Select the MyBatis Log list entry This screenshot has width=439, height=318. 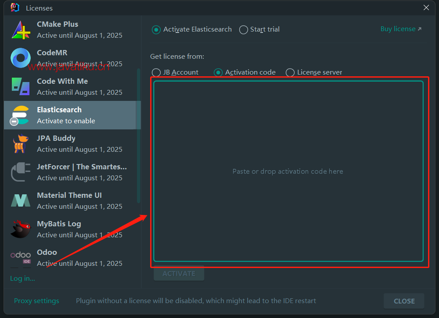coord(72,229)
